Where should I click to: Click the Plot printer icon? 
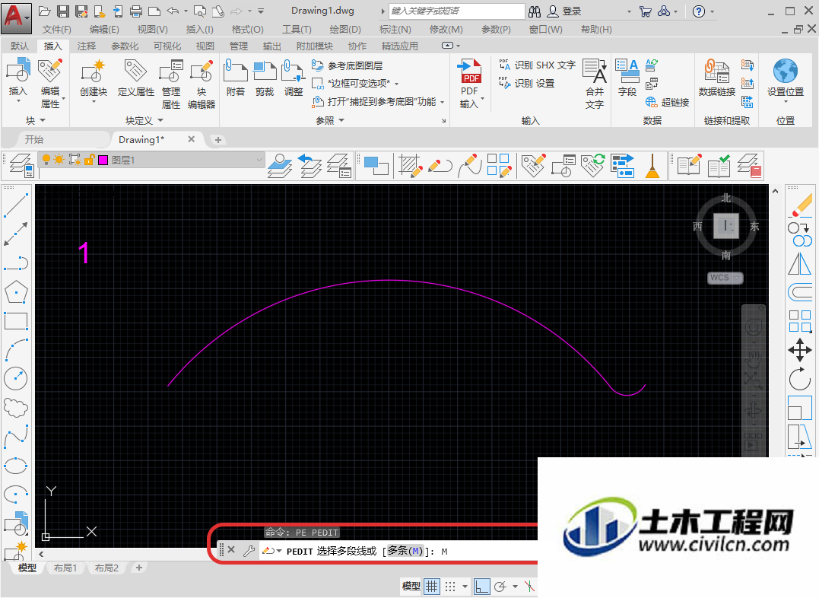[136, 11]
